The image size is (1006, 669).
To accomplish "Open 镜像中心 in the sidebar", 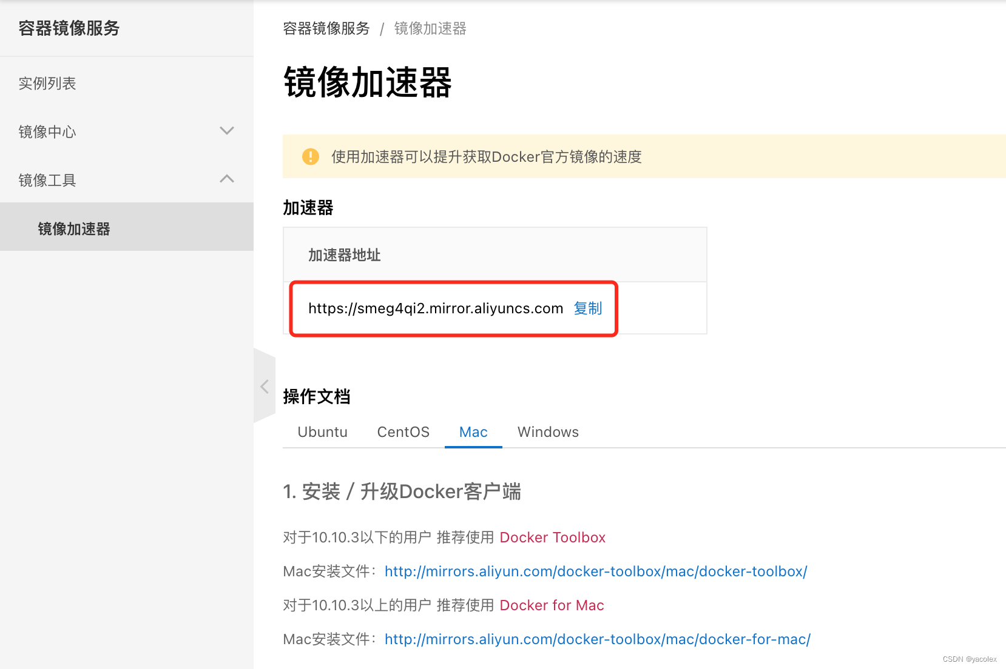I will click(x=47, y=131).
